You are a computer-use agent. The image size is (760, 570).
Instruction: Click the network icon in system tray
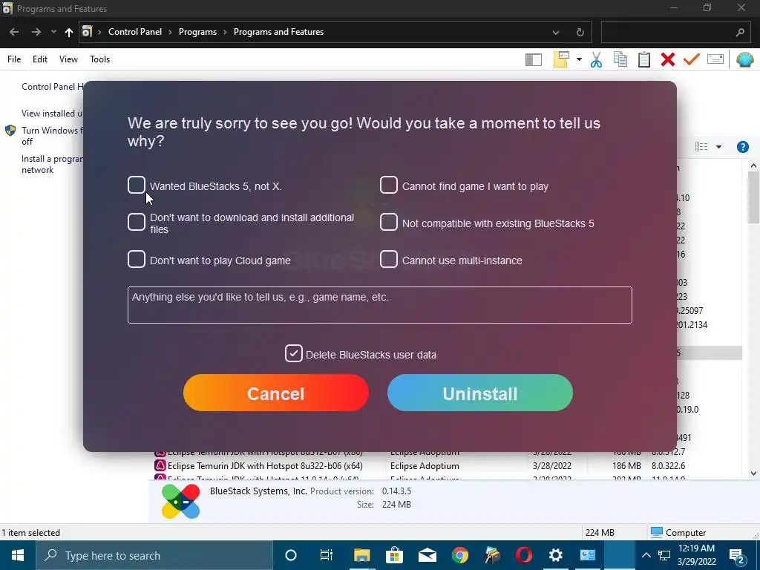click(664, 555)
